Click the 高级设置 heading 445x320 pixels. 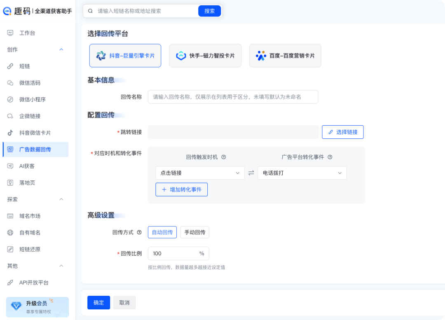(x=101, y=215)
